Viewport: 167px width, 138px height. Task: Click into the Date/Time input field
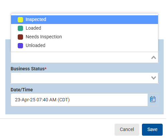tap(79, 100)
